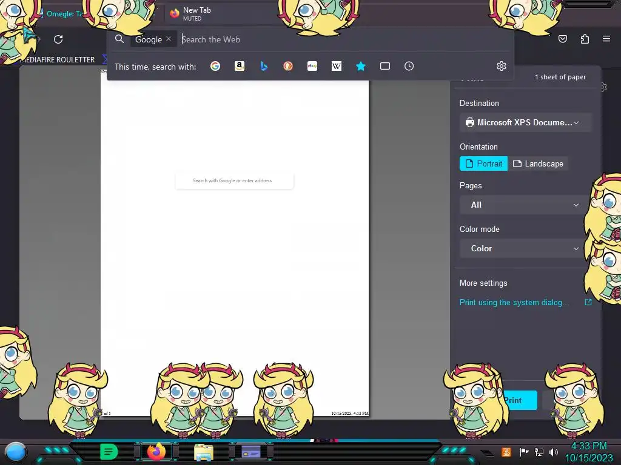Open Action Center flag tray icon

point(524,452)
